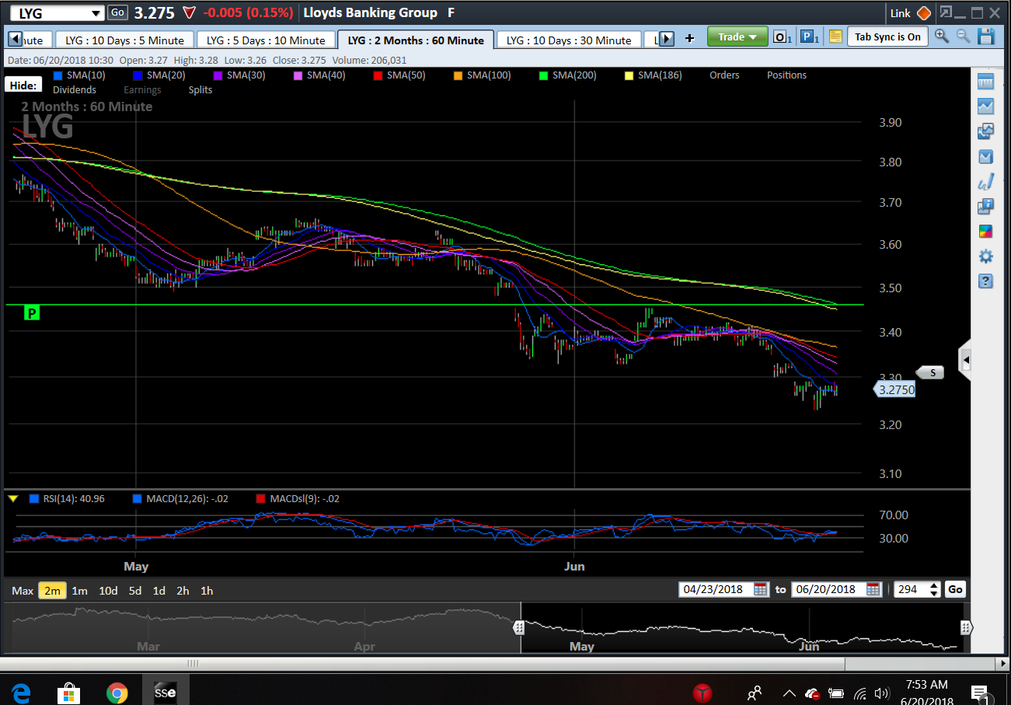Click the compare charts icon in sidebar
This screenshot has width=1011, height=705.
coord(985,131)
